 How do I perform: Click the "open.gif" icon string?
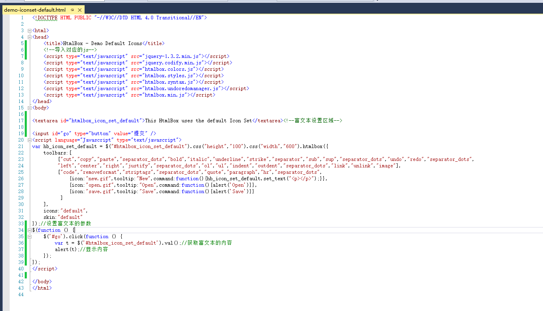[100, 185]
